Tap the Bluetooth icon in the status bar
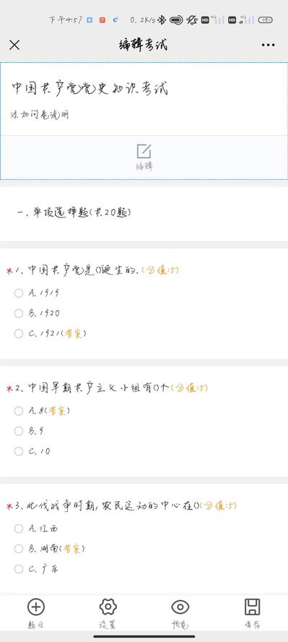288x642 pixels. coord(162,20)
